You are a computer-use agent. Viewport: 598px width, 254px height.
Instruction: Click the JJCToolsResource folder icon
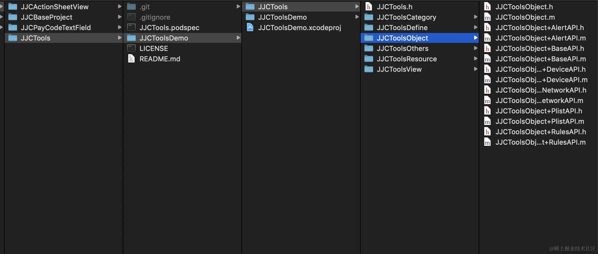[369, 59]
